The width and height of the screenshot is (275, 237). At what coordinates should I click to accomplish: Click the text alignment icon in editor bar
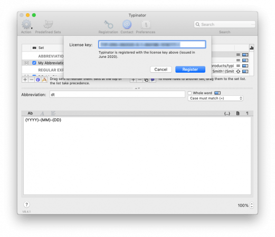[53, 113]
